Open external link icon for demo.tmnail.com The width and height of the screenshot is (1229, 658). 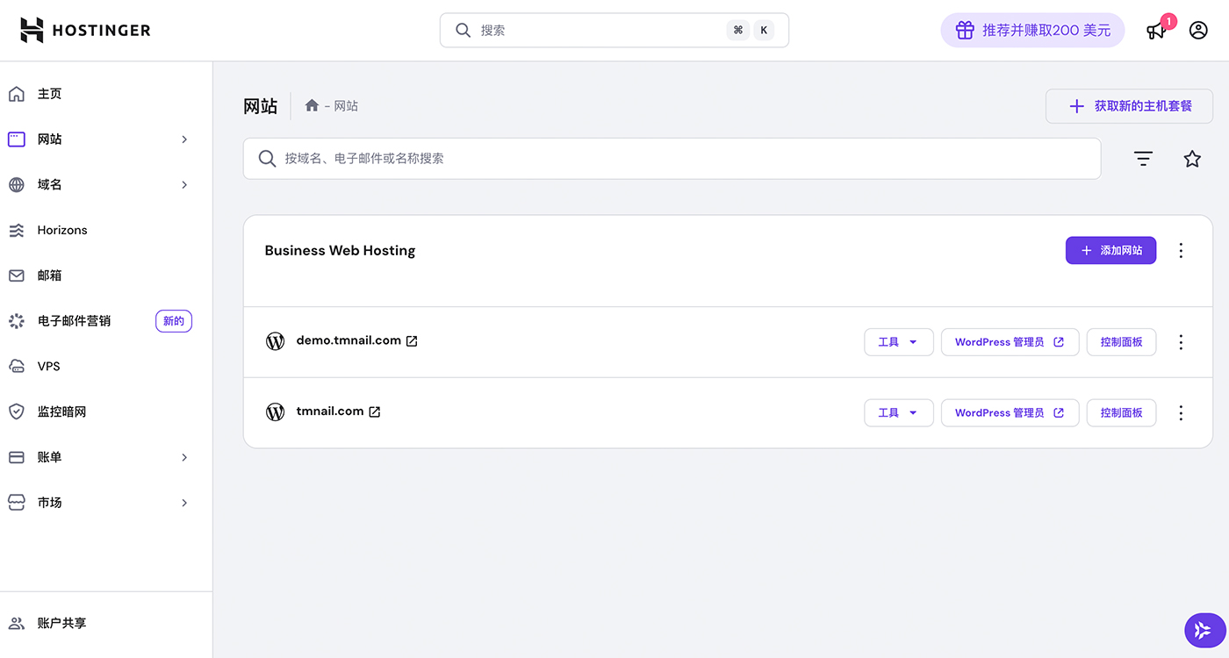pos(412,341)
